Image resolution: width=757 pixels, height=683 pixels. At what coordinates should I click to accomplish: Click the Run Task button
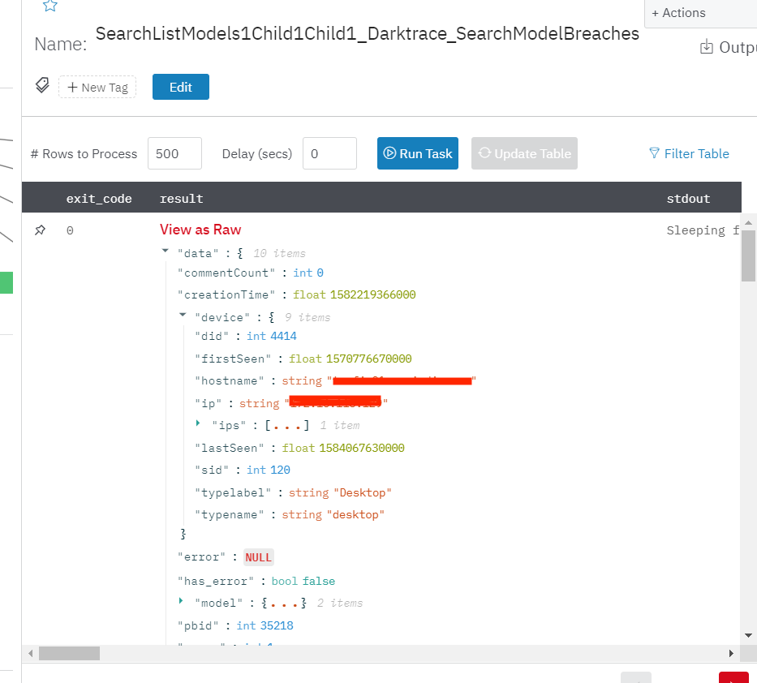pos(418,153)
